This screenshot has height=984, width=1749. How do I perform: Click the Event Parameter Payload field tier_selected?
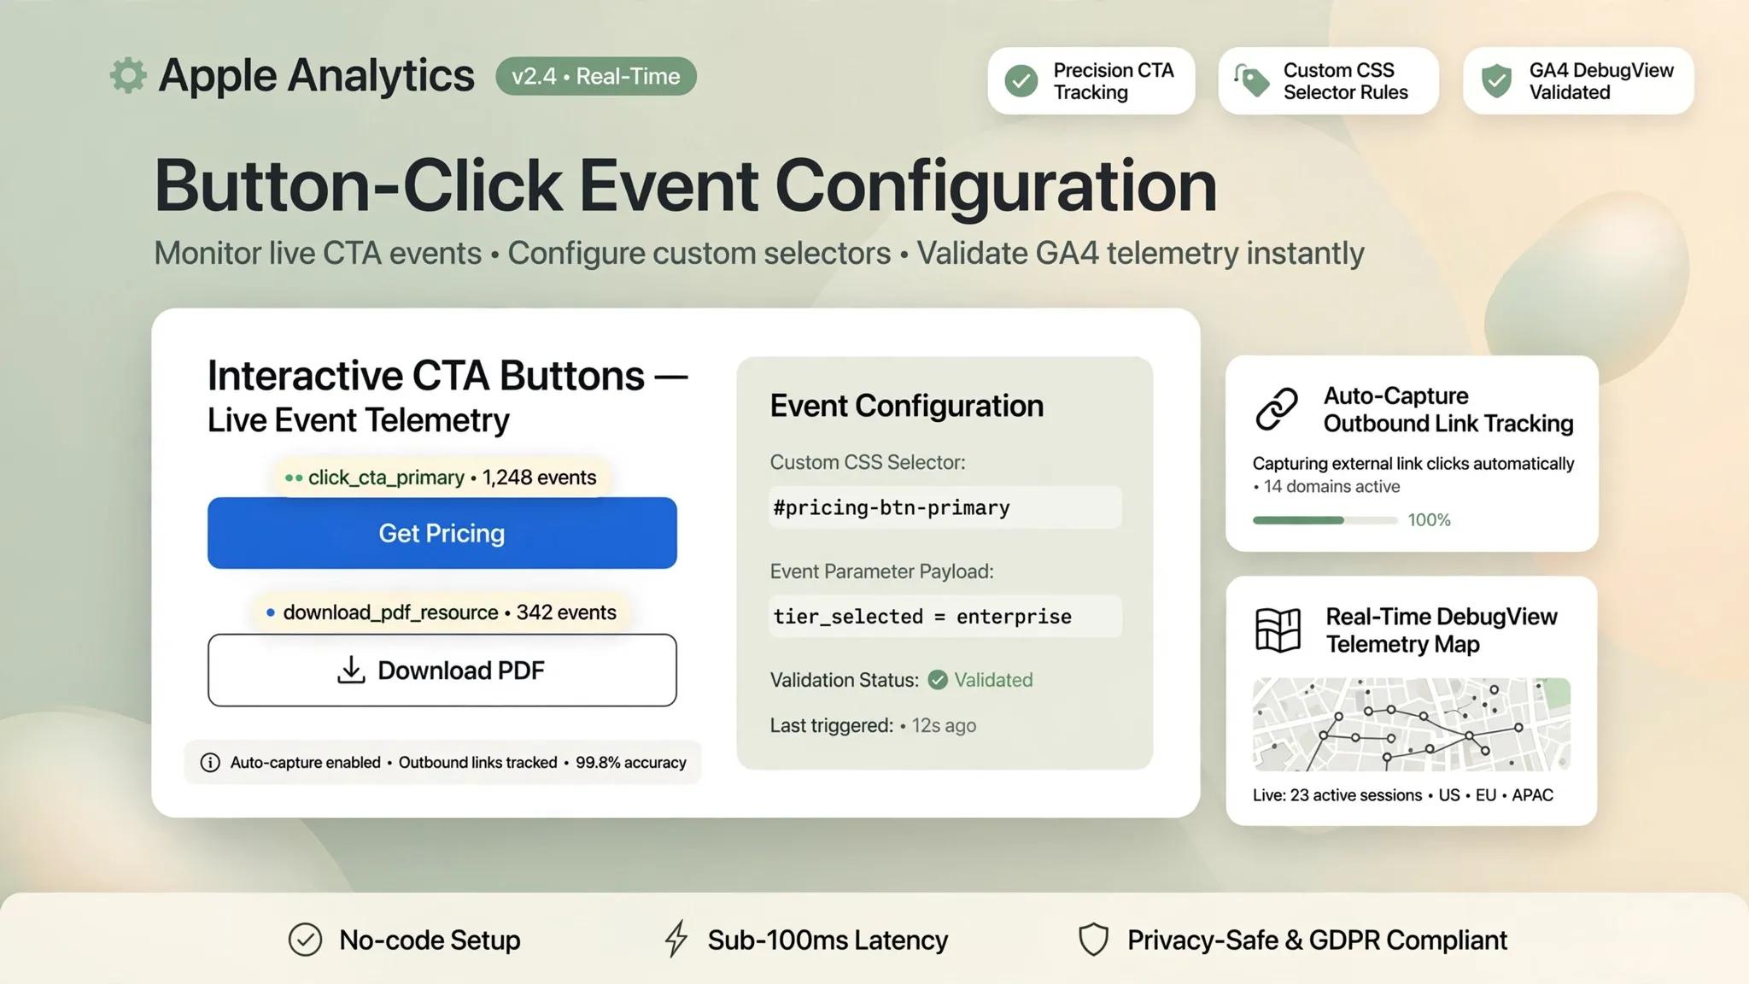(945, 617)
